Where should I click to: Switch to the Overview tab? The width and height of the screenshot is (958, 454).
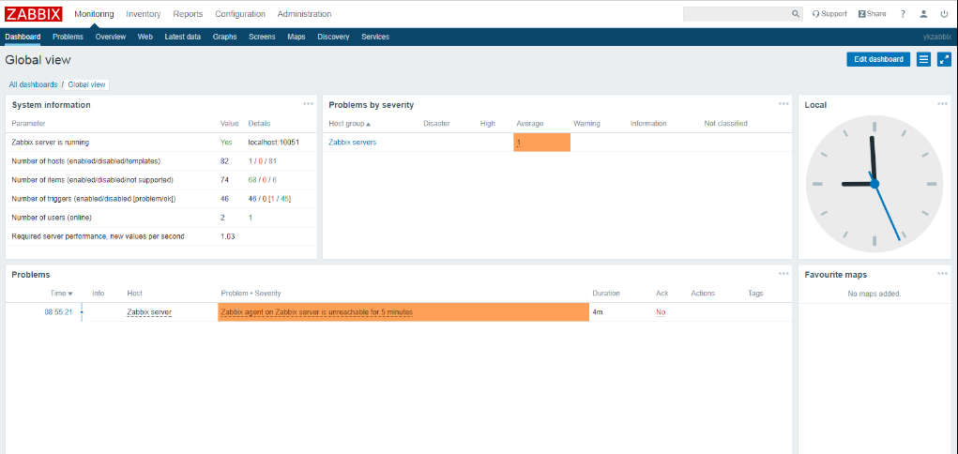111,37
